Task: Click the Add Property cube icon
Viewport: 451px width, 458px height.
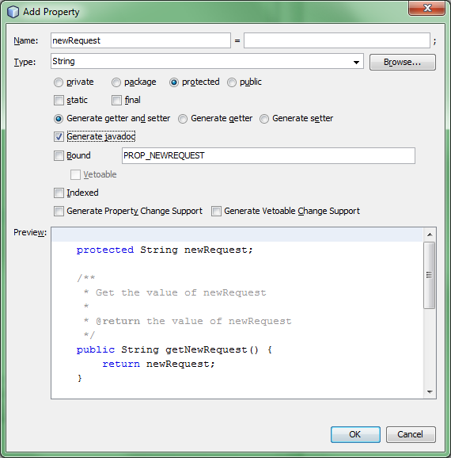Action: [13, 12]
